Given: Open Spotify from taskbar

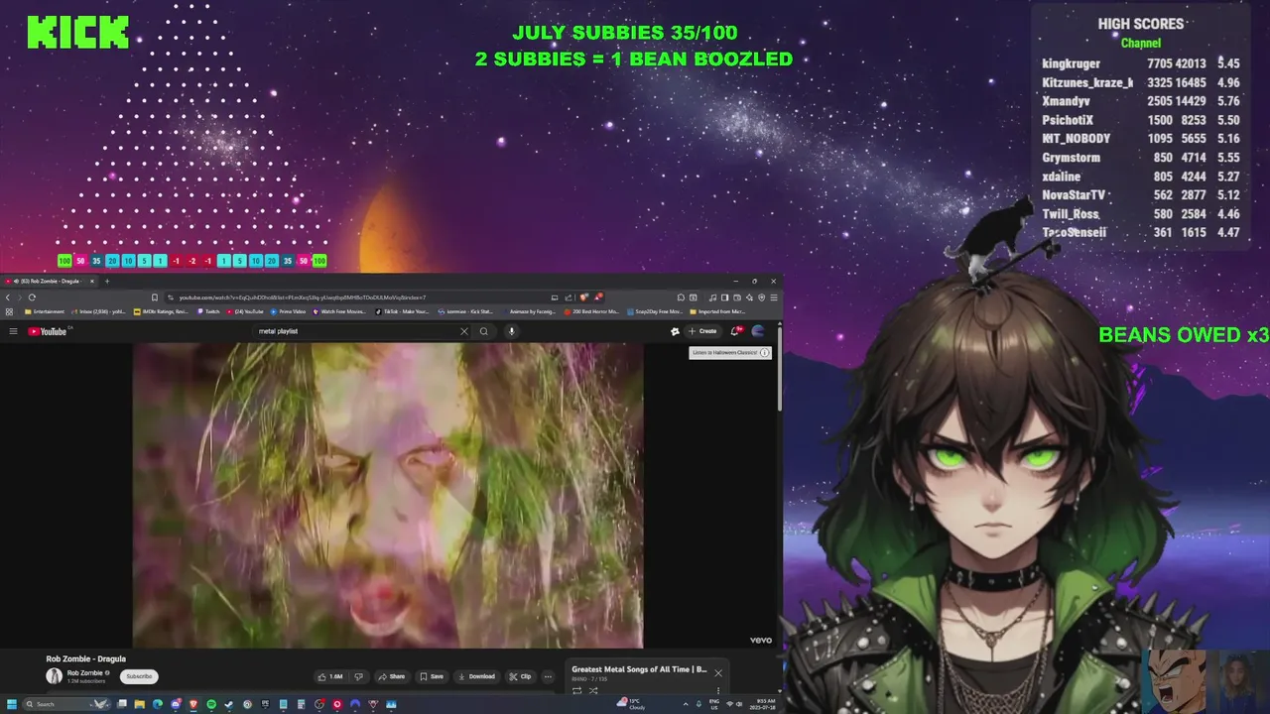Looking at the screenshot, I should 211,704.
